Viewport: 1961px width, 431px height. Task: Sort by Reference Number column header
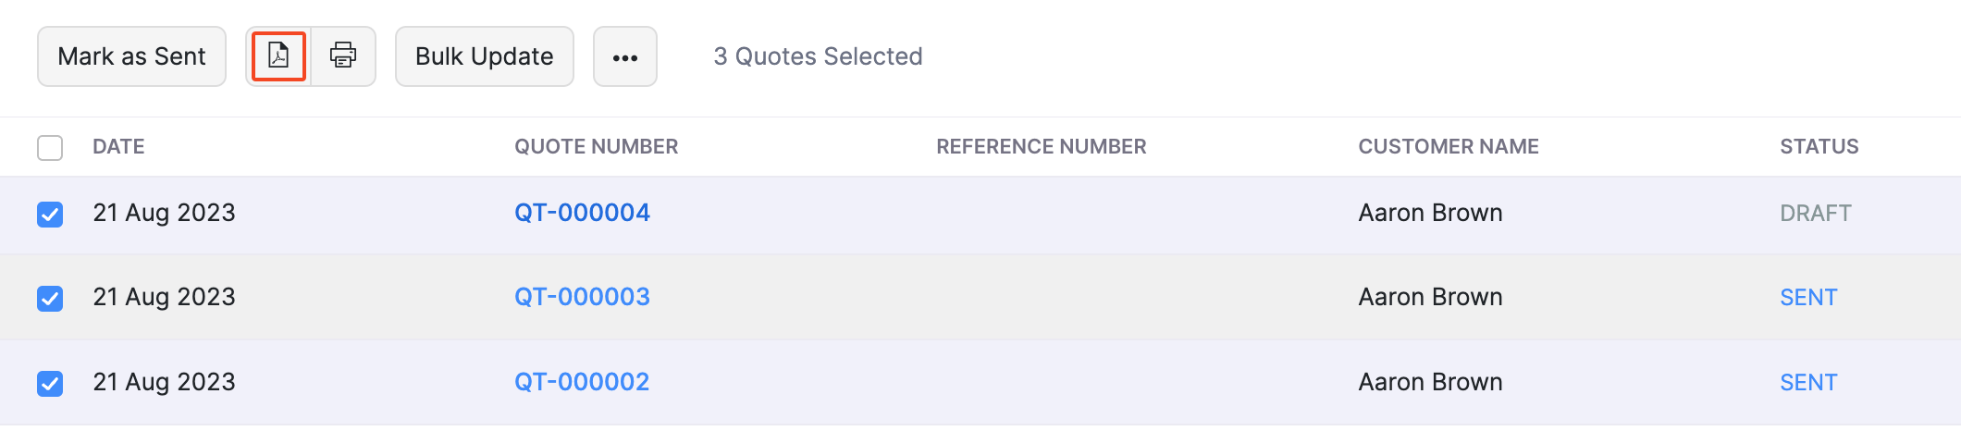tap(1041, 146)
